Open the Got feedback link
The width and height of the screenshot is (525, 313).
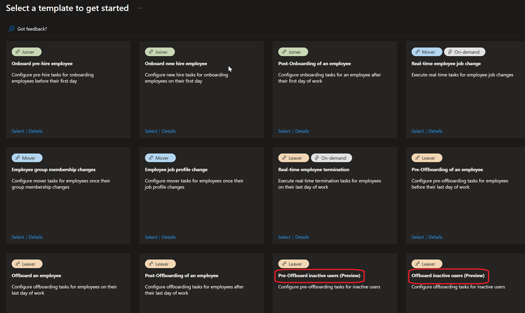(x=31, y=29)
